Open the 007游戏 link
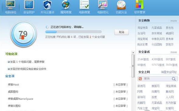This screenshot has width=179, height=111. point(170,59)
